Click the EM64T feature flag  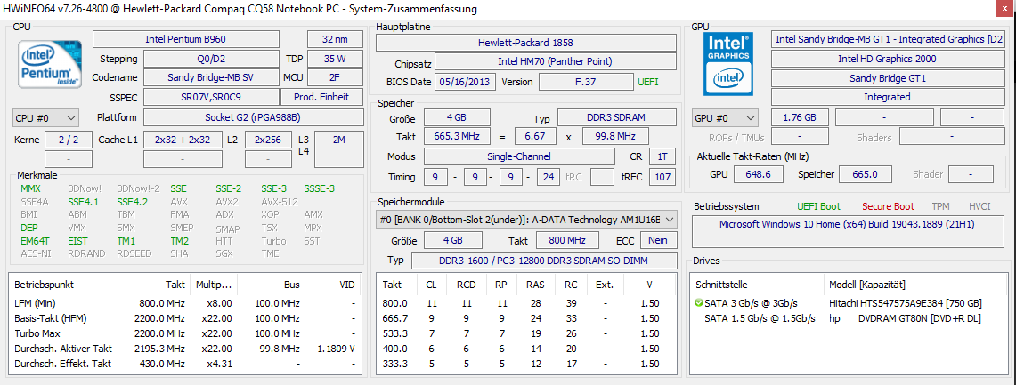35,241
